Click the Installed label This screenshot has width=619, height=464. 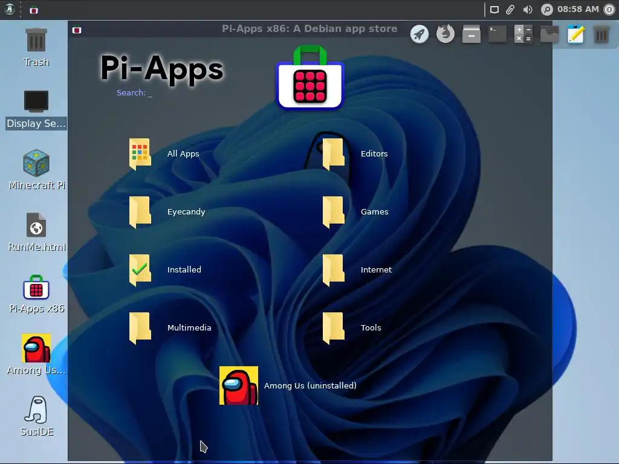coord(184,270)
